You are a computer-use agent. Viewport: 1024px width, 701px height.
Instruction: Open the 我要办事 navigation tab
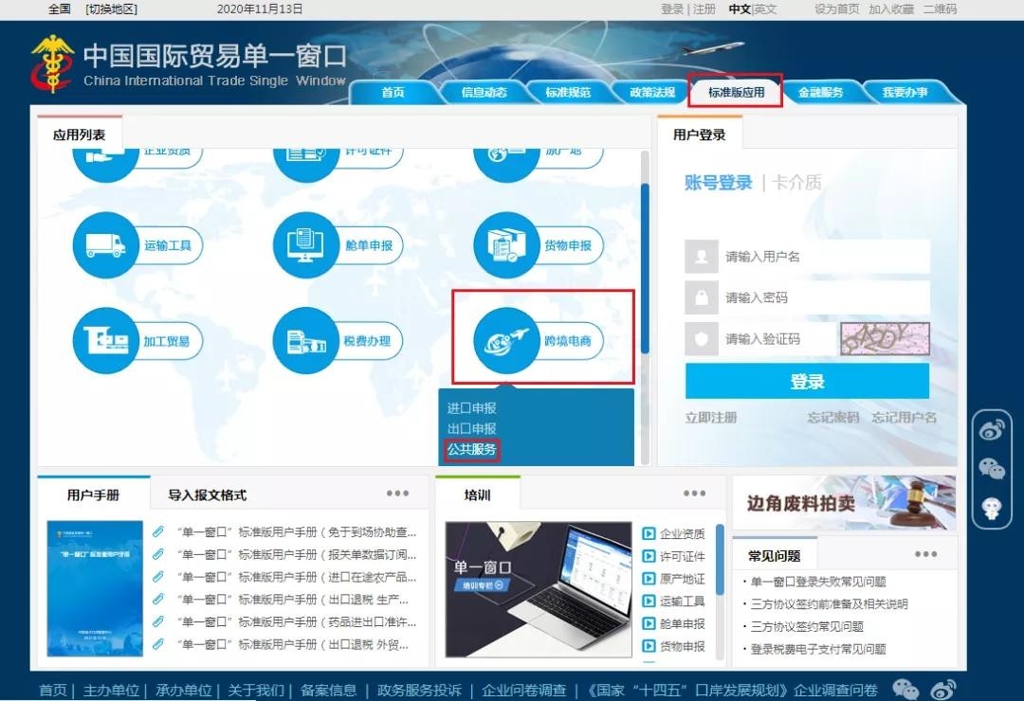[905, 92]
